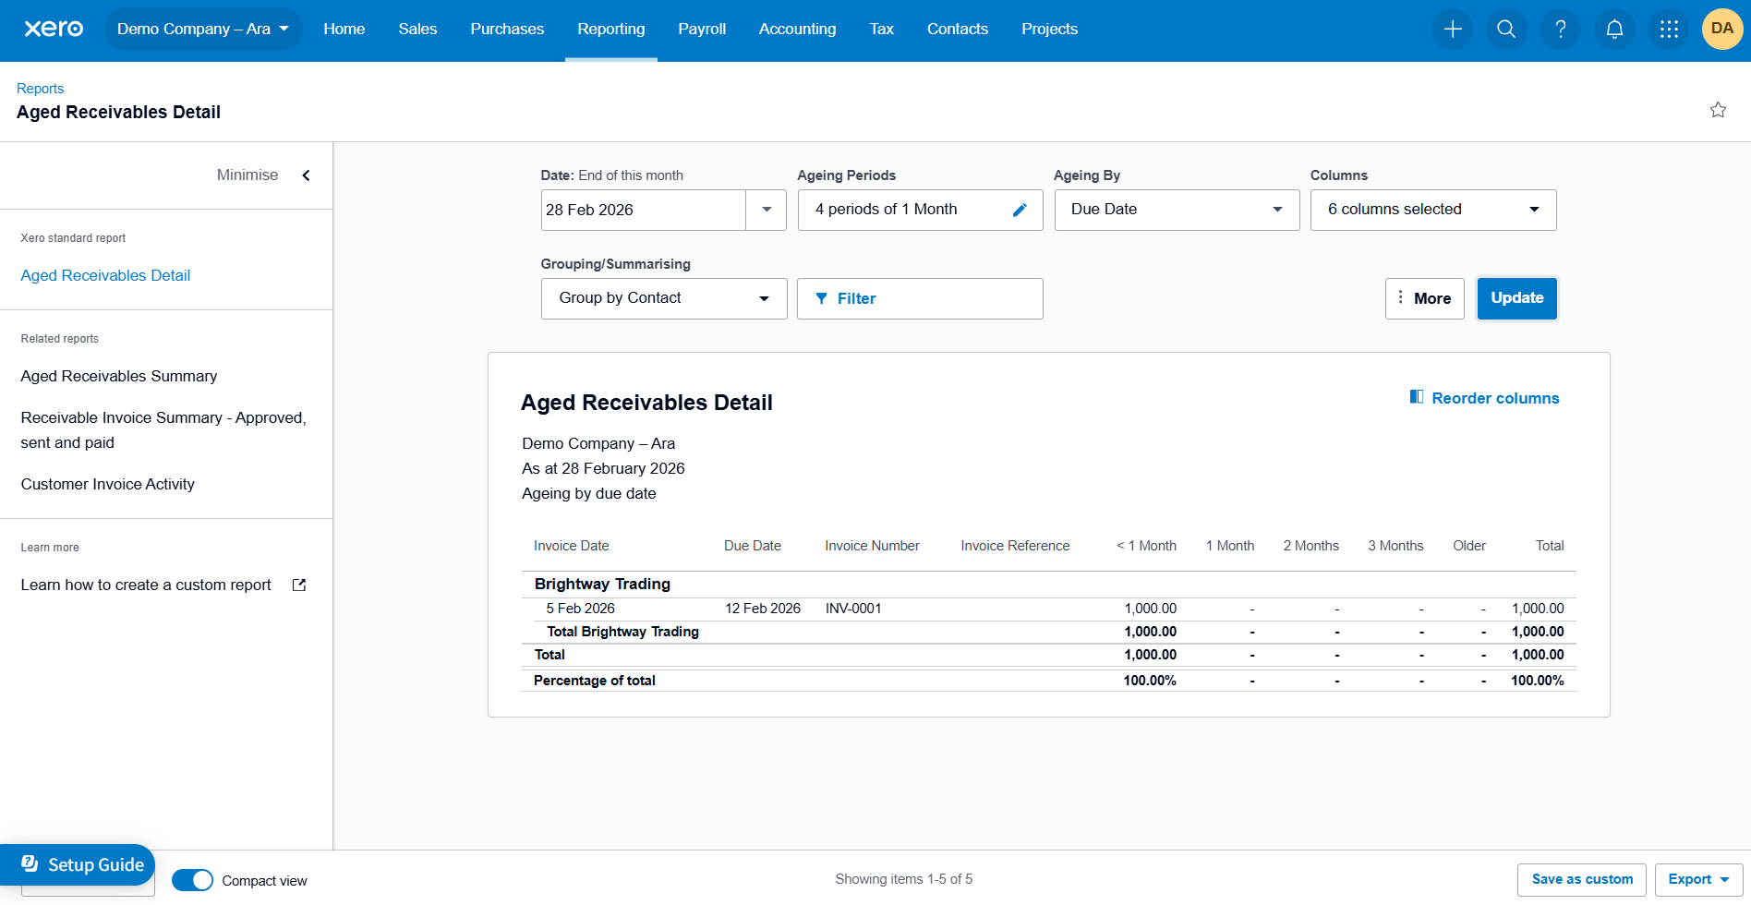Open the Reporting menu
Screen dimensions: 1751x905
(x=611, y=29)
